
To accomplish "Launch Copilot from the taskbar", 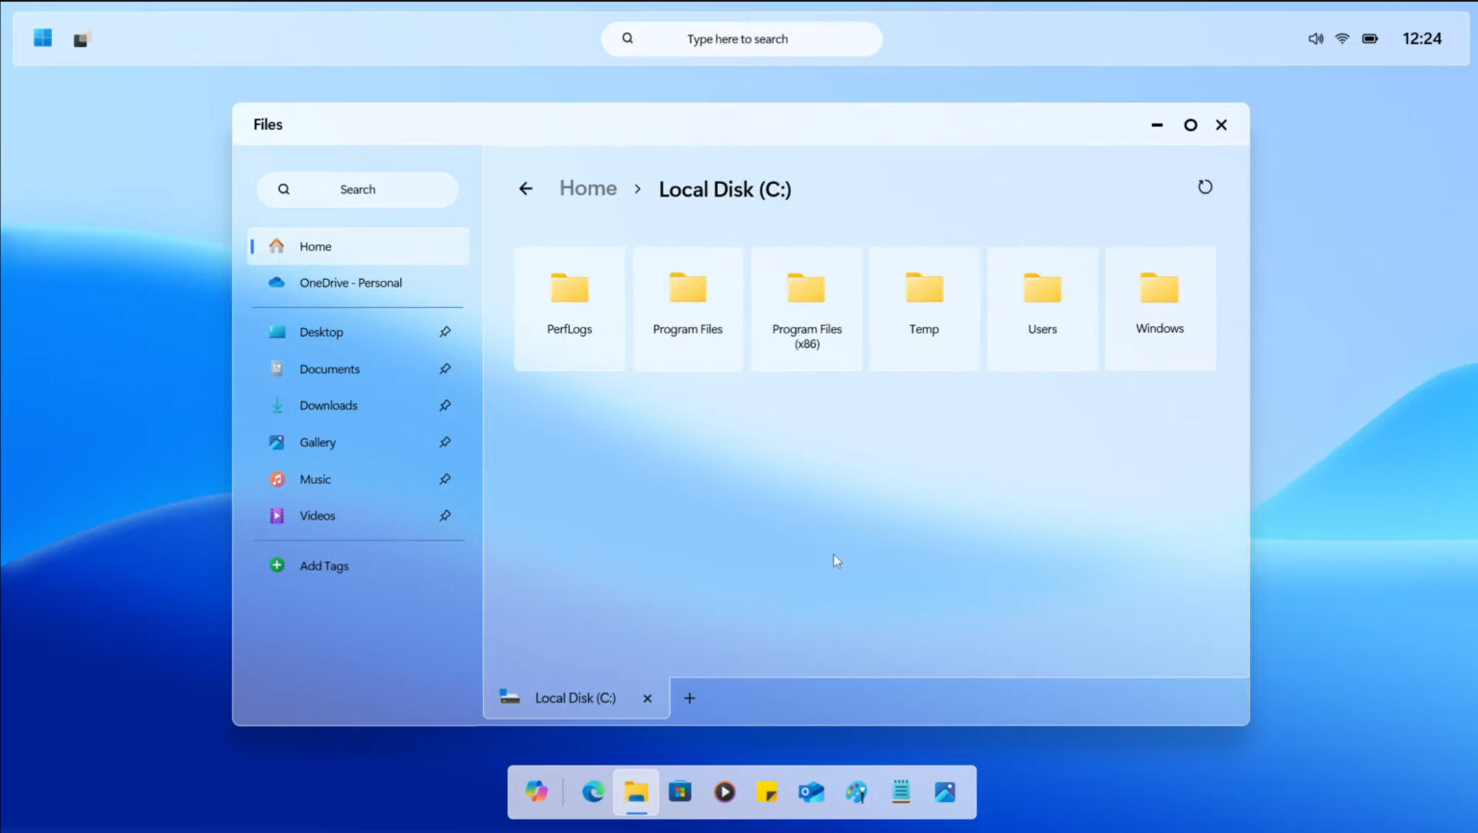I will pos(536,792).
